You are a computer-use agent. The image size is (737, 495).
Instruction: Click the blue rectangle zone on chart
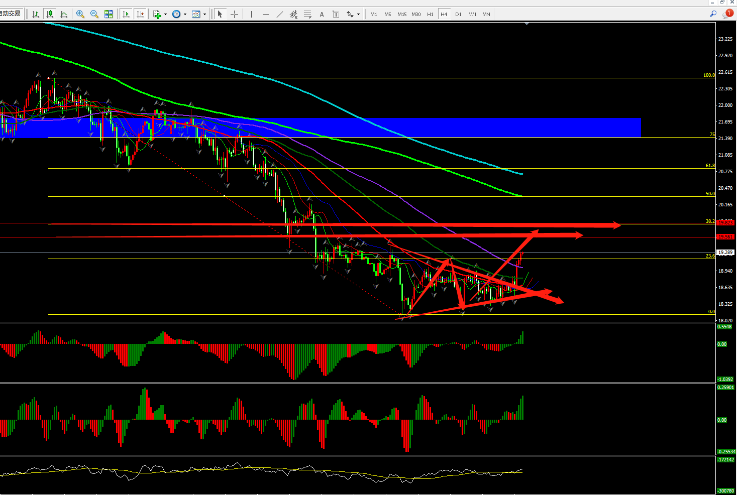352,128
